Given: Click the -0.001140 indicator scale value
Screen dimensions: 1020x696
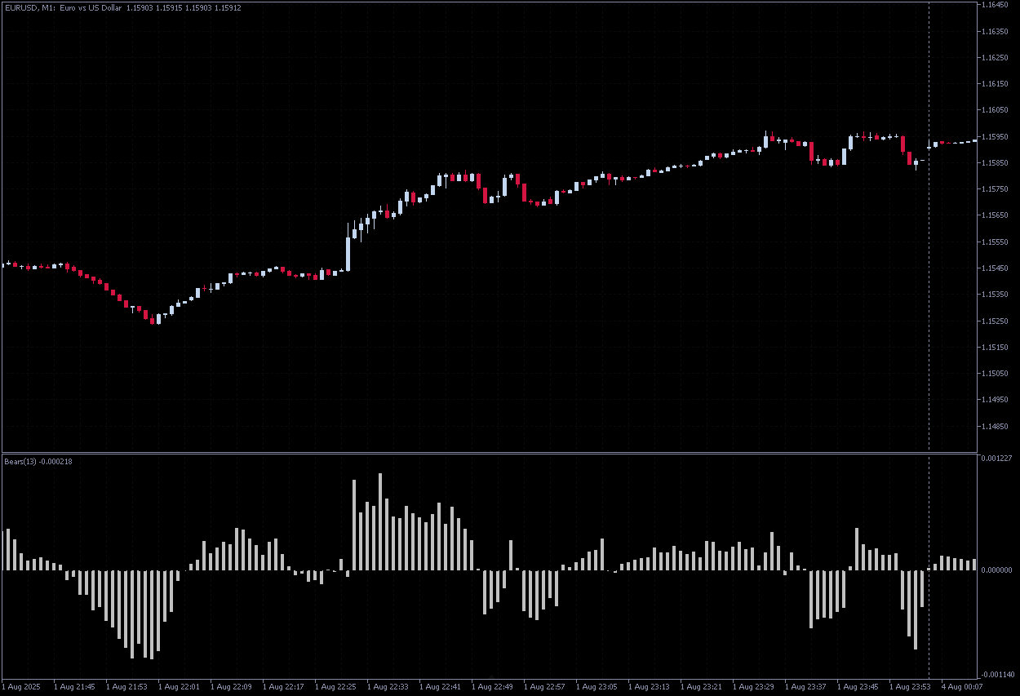Looking at the screenshot, I should coord(997,675).
